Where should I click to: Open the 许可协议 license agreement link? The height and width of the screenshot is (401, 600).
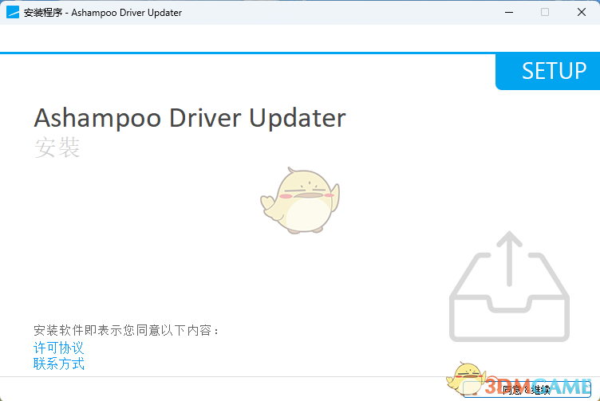(x=58, y=348)
